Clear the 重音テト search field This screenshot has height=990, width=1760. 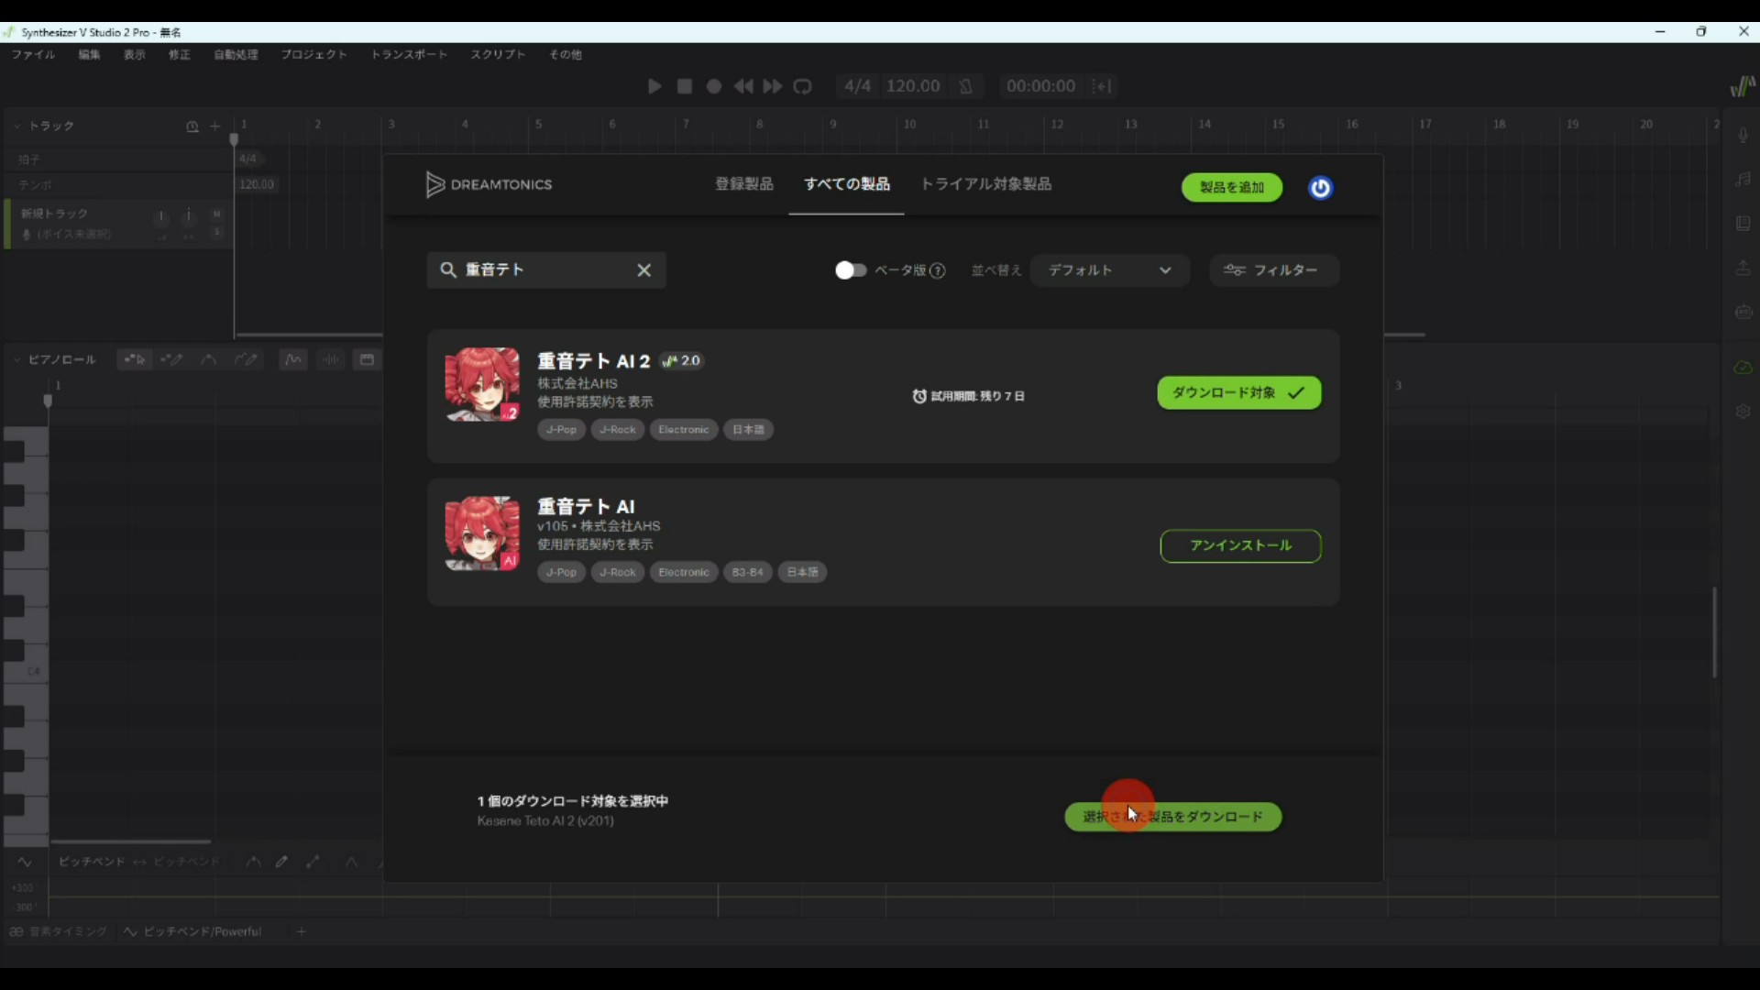(x=644, y=269)
